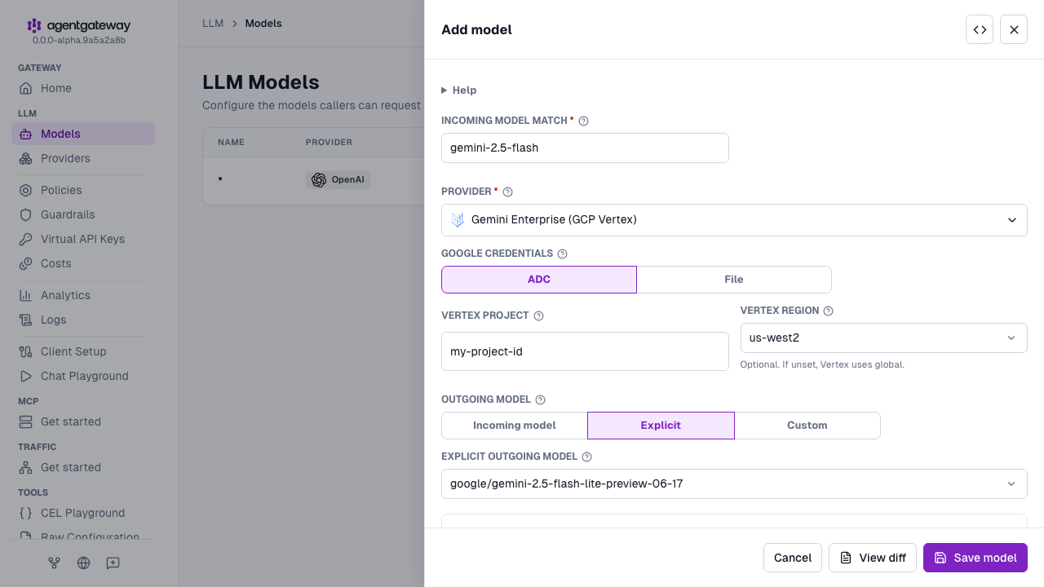Click the Logs sidebar icon
Screen dimensions: 1044x587
[x=26, y=320]
